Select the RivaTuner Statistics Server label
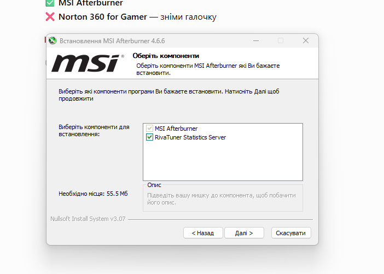This screenshot has height=274, width=384. [x=190, y=137]
